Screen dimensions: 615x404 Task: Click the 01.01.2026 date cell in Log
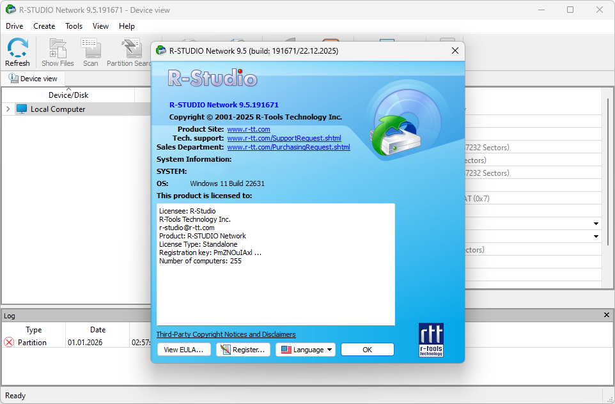[x=85, y=343]
